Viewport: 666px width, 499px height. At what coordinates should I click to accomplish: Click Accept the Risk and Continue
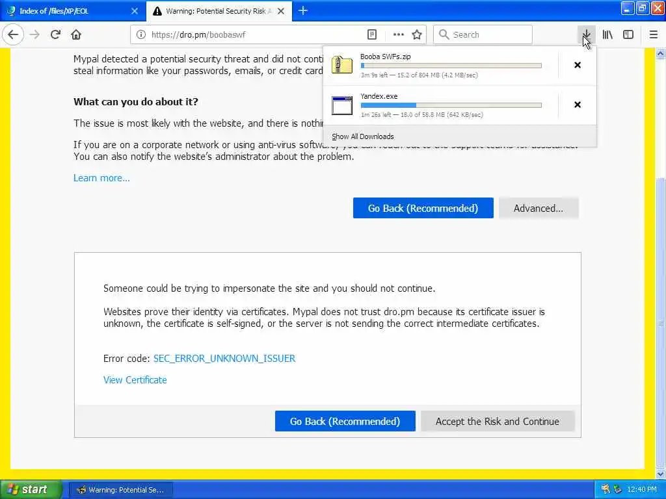coord(498,421)
